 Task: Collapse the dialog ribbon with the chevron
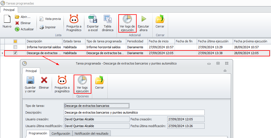[225, 71]
